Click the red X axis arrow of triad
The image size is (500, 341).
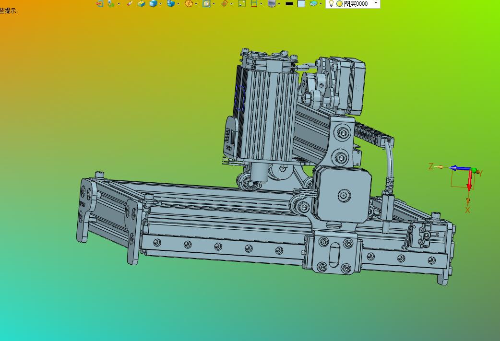469,181
